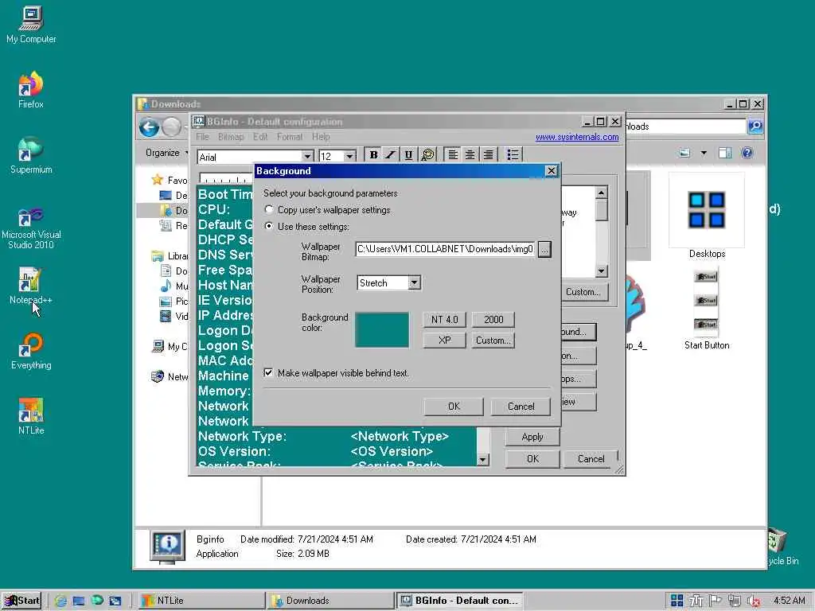
Task: Open Microsoft Visual Studio 2010 shortcut
Action: (31, 228)
